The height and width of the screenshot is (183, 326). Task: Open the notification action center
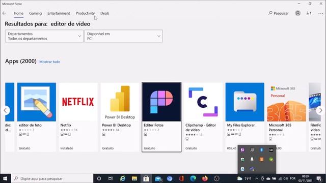click(319, 178)
